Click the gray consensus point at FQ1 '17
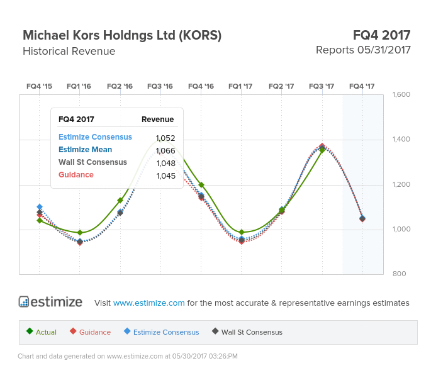Image resolution: width=431 pixels, height=390 pixels. 242,240
